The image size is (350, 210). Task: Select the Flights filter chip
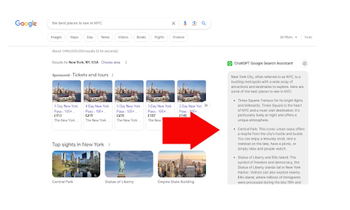(159, 37)
